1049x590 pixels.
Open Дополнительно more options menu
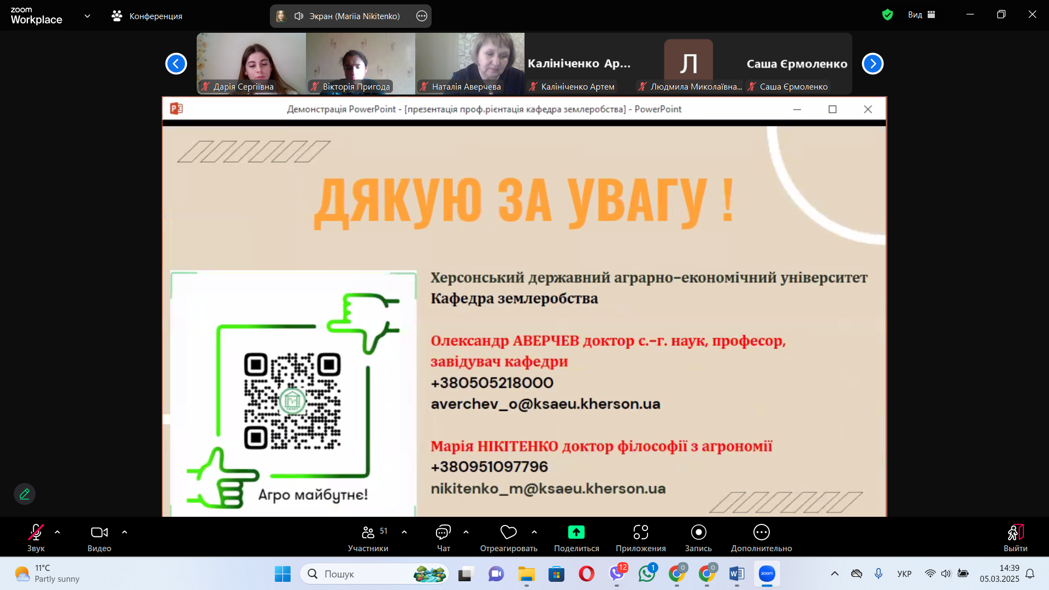point(762,538)
